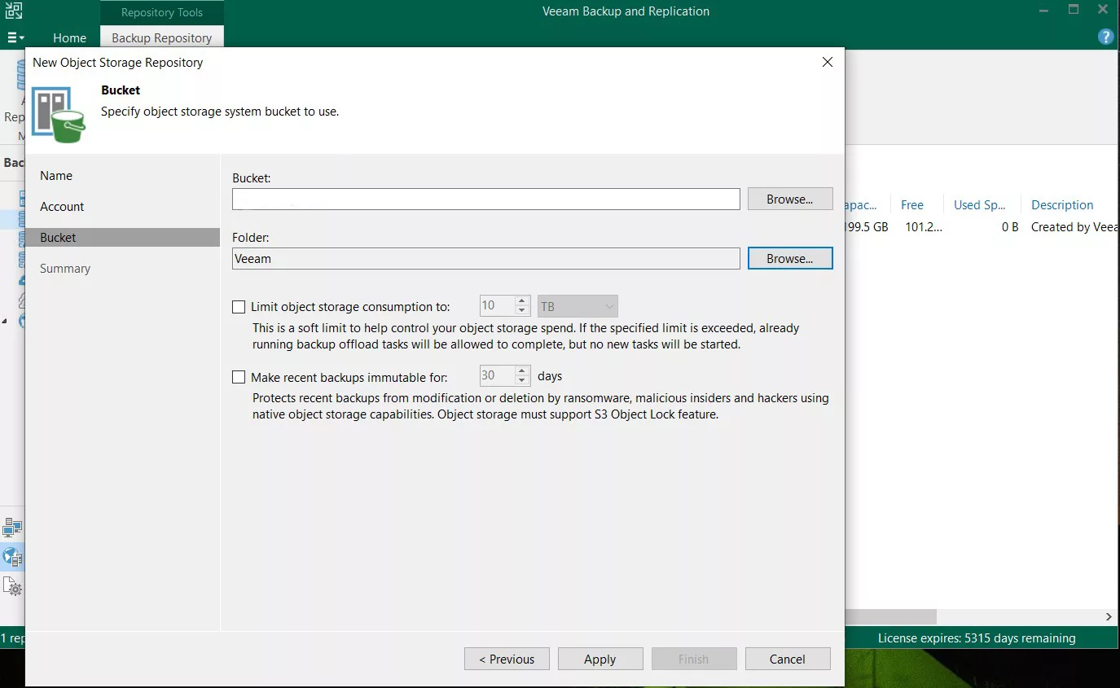1120x688 pixels.
Task: Enable Limit object storage consumption checkbox
Action: [239, 307]
